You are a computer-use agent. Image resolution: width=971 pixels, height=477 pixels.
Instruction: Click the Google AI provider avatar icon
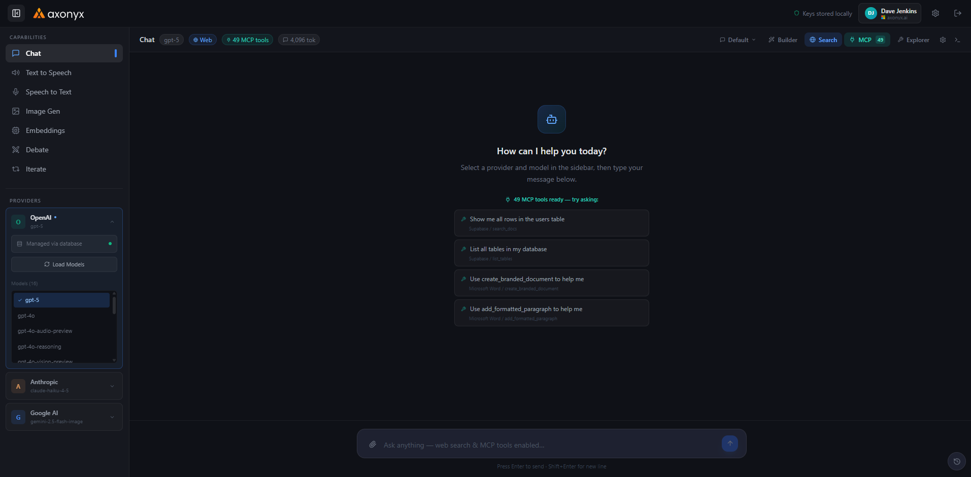coord(18,417)
